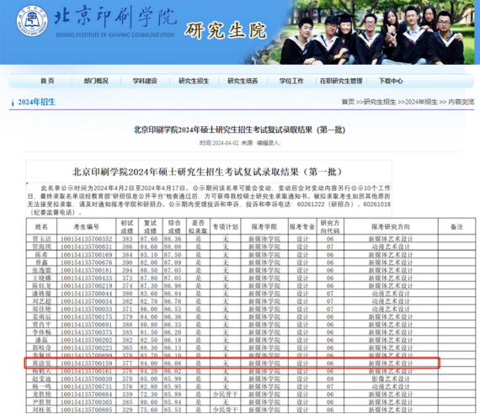The width and height of the screenshot is (480, 414).
Task: Open the 部门概况 navigation menu
Action: coord(96,81)
